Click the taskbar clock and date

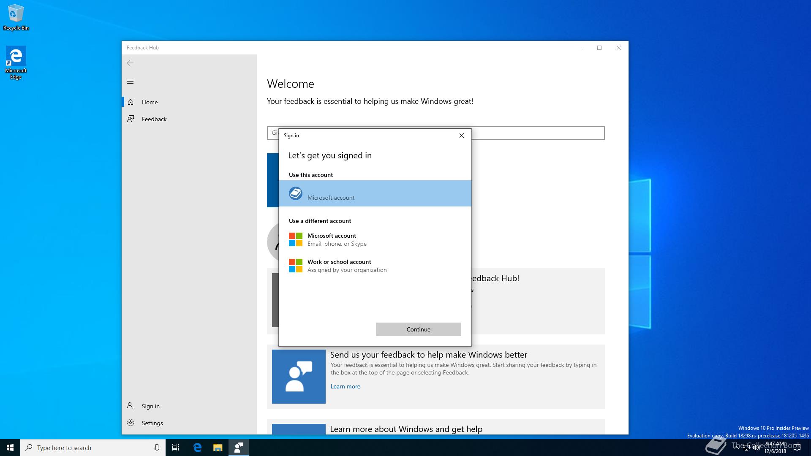(775, 448)
